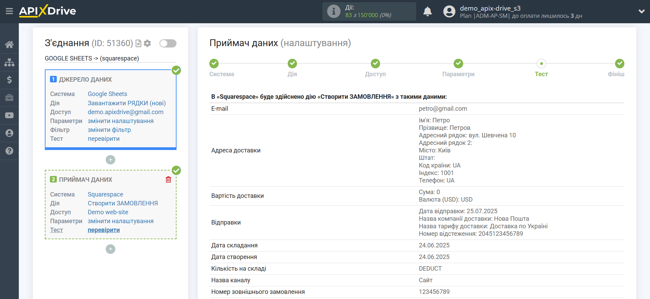Image resolution: width=650 pixels, height=299 pixels.
Task: Open the video tutorials YouTube icon
Action: (x=9, y=115)
